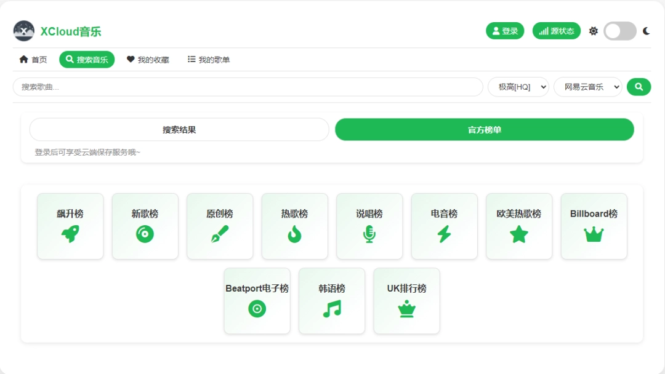
Task: Open the 网易云音乐 source dropdown
Action: 587,87
